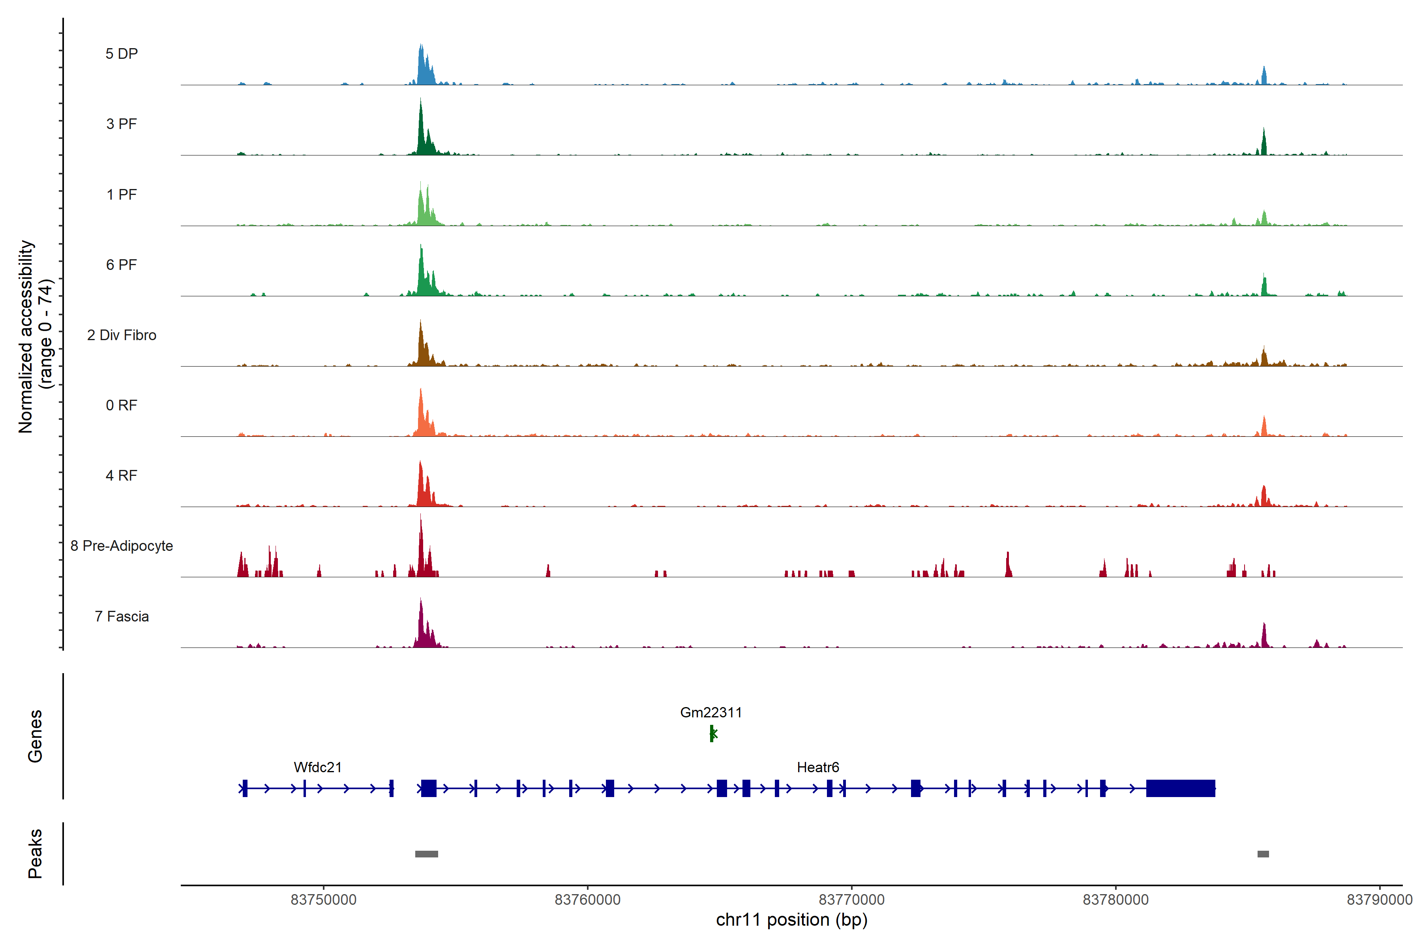1421x947 pixels.
Task: Click the chr11 position axis title
Action: [x=791, y=920]
